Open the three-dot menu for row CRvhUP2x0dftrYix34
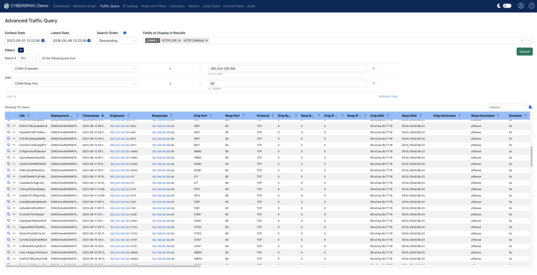 [x=14, y=233]
